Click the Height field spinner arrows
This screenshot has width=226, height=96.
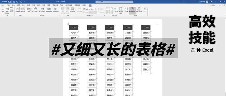tap(96, 9)
